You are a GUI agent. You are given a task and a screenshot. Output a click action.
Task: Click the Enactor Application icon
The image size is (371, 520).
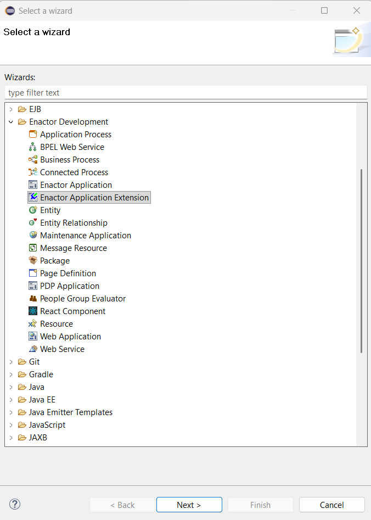(x=33, y=184)
